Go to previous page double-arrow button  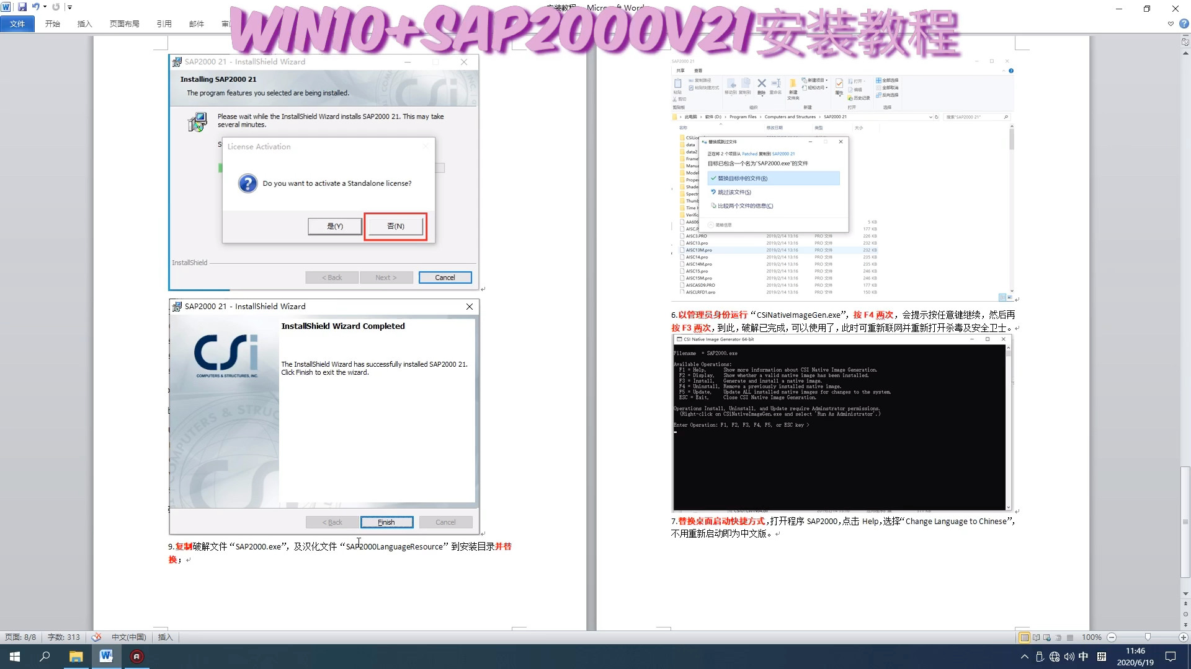click(x=1185, y=604)
